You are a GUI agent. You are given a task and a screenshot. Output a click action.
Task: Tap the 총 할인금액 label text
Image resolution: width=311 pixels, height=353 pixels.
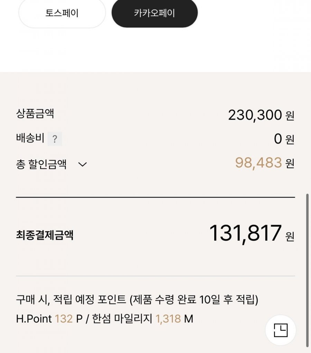point(41,164)
